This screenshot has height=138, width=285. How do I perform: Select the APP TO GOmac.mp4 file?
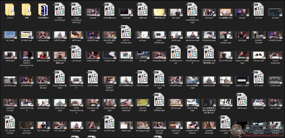[x=126, y=32]
